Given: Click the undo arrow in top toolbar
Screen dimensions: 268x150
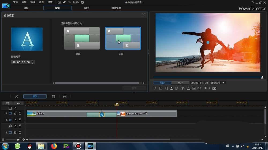Looking at the screenshot, I should [x=64, y=2].
